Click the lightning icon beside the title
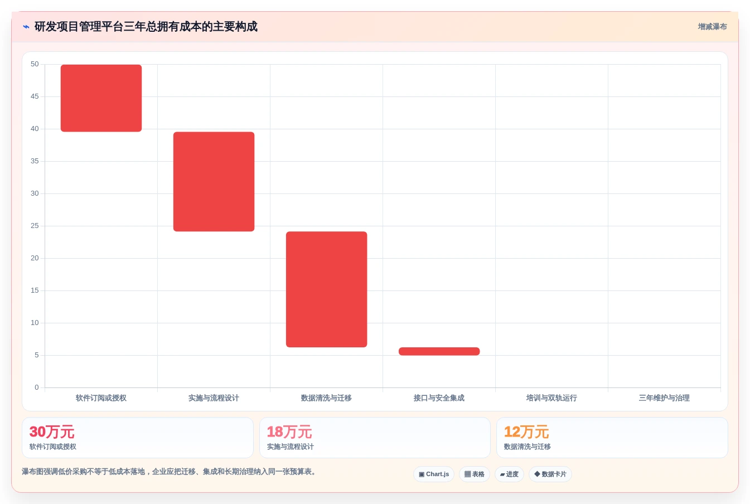This screenshot has width=750, height=504. [x=26, y=27]
